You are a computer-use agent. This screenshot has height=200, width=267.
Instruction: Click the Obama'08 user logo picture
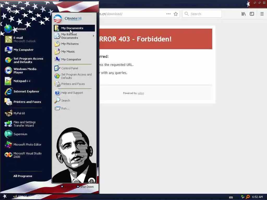58,19
